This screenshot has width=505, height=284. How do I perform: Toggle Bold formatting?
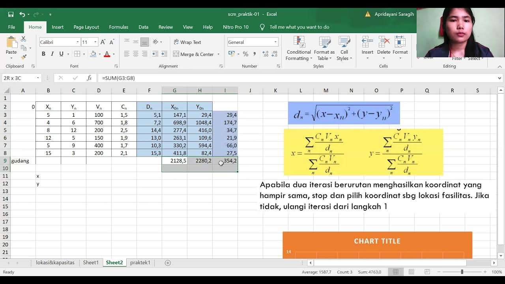coord(43,54)
